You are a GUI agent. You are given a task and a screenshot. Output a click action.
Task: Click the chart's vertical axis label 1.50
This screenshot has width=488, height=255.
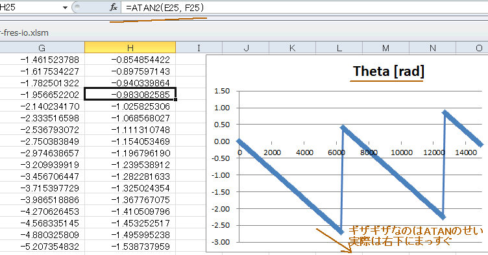(x=222, y=91)
